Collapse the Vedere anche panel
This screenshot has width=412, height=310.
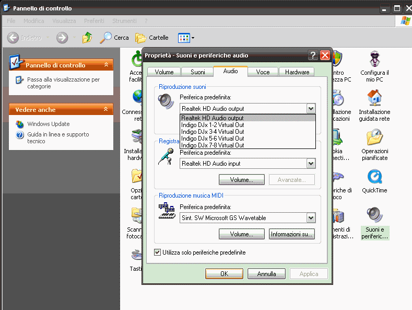[106, 109]
